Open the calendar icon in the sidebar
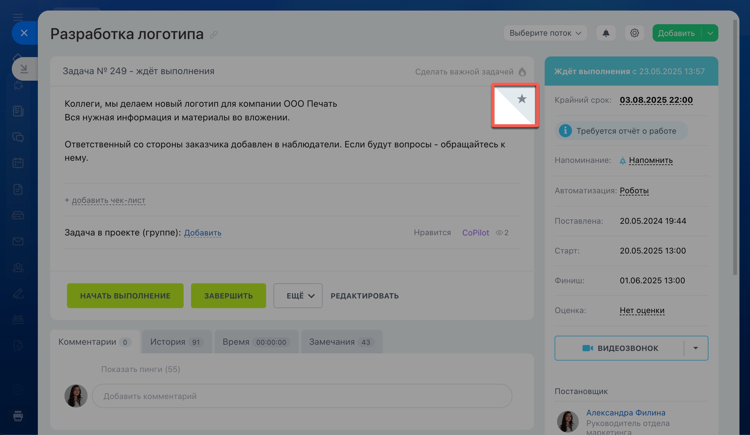This screenshot has width=750, height=435. [x=18, y=163]
